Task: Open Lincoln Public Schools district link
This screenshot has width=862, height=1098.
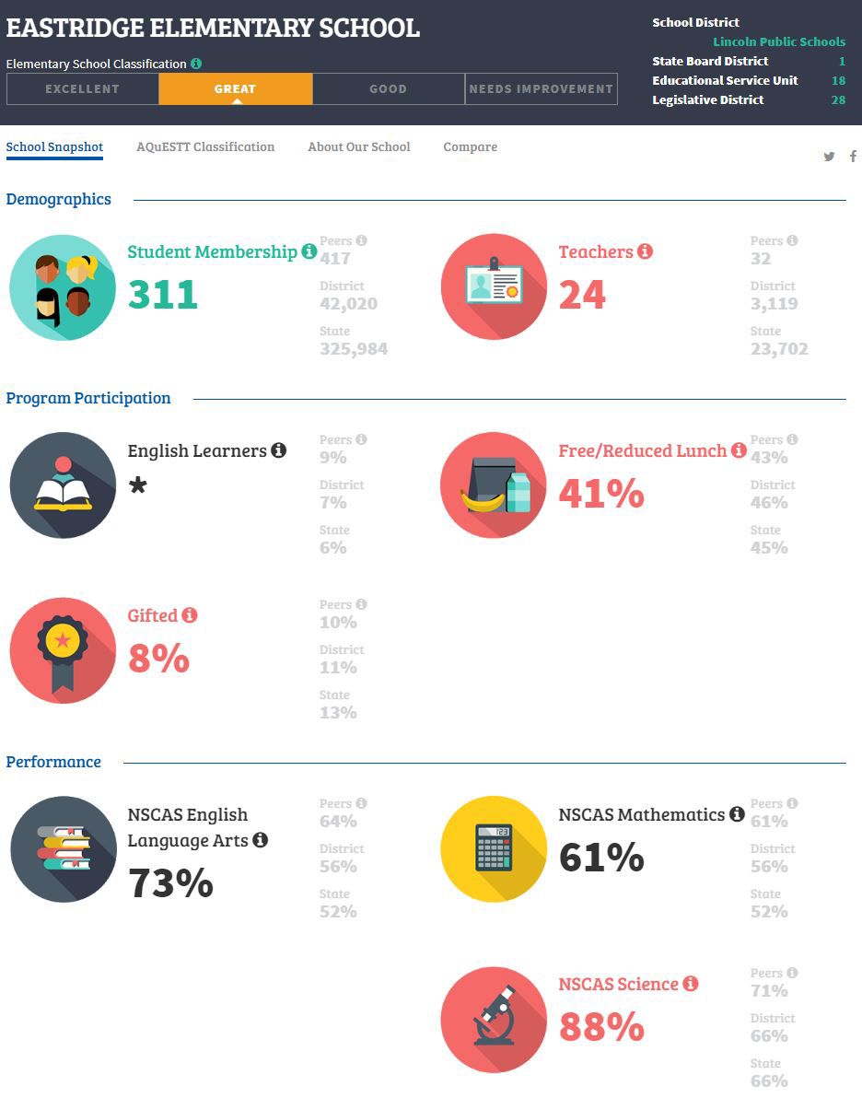Action: click(779, 41)
